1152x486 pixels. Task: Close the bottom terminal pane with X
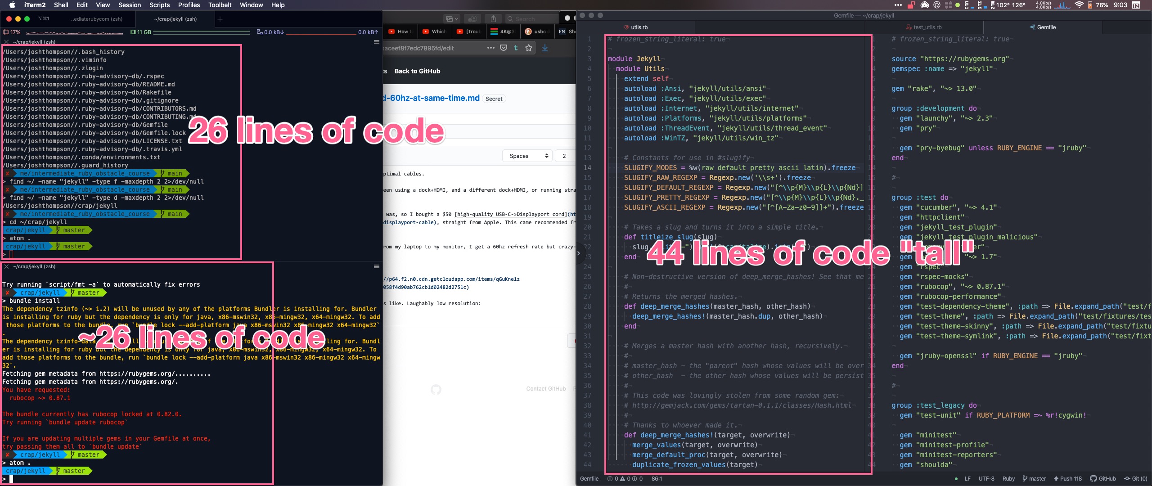[x=6, y=267]
